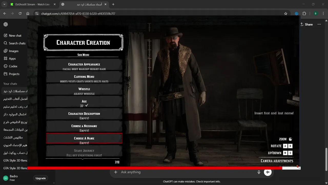Open the blue circular extension icon
The width and height of the screenshot is (328, 185).
[x=296, y=14]
